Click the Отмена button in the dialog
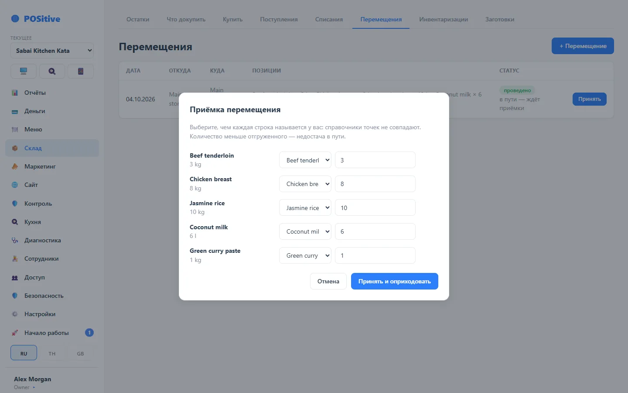This screenshot has height=393, width=628. click(328, 281)
